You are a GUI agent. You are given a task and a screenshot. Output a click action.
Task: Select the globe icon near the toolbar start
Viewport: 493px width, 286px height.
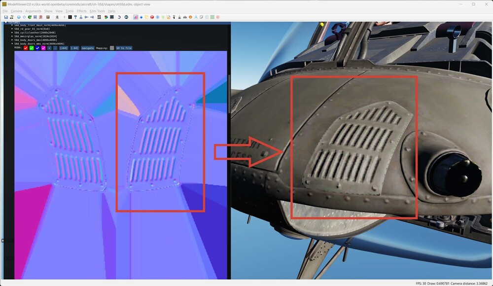coord(19,17)
